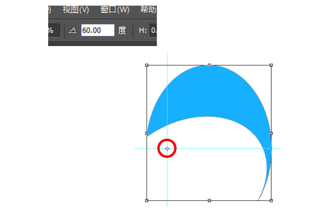Image resolution: width=321 pixels, height=216 pixels.
Task: Click the H: skew input field
Action: (153, 30)
